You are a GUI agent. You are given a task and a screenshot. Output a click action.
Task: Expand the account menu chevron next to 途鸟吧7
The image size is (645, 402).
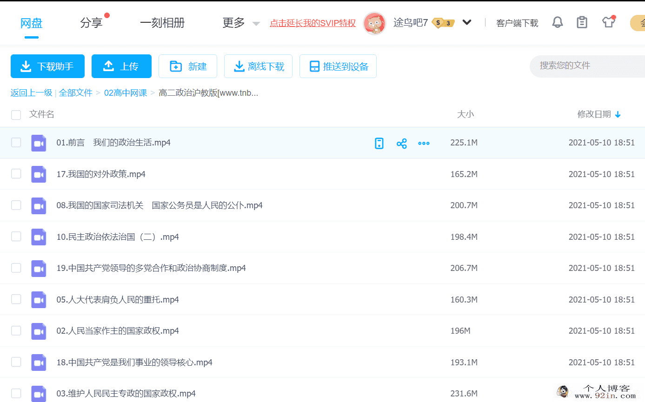(x=467, y=22)
